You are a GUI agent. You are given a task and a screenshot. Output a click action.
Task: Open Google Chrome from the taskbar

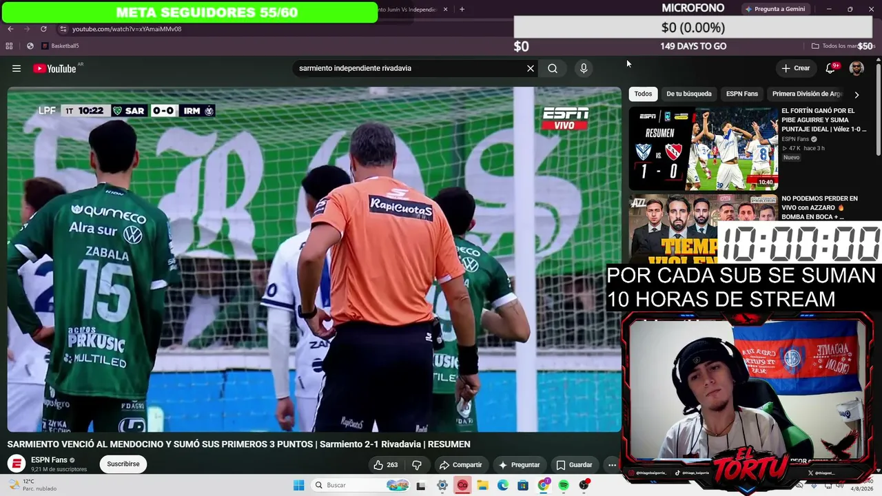[544, 485]
